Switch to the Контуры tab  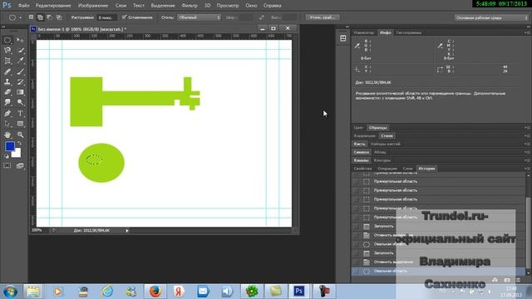pos(382,160)
